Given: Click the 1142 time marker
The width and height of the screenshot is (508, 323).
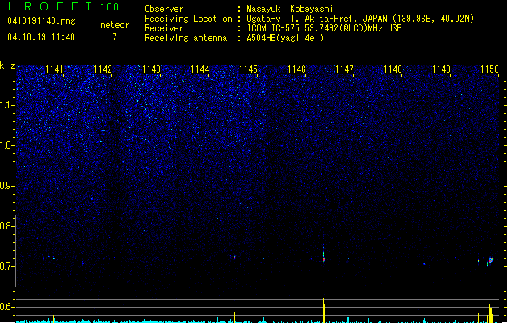Looking at the screenshot, I should pyautogui.click(x=103, y=69).
